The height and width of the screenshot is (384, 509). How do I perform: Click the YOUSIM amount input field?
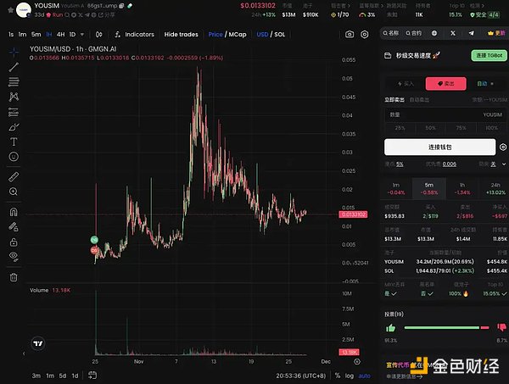(445, 114)
